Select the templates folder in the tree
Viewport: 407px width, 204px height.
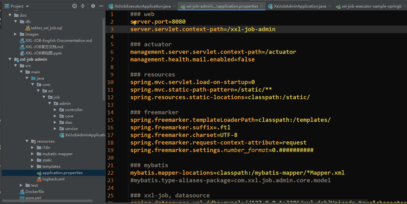(51, 167)
